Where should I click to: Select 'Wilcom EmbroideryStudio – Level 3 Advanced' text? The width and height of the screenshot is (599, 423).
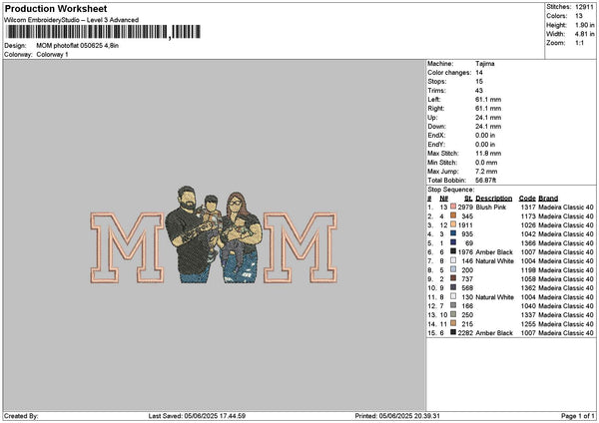tap(72, 20)
